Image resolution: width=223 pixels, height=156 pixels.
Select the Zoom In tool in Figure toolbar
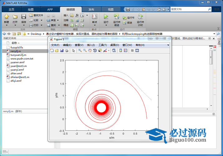coord(80,51)
